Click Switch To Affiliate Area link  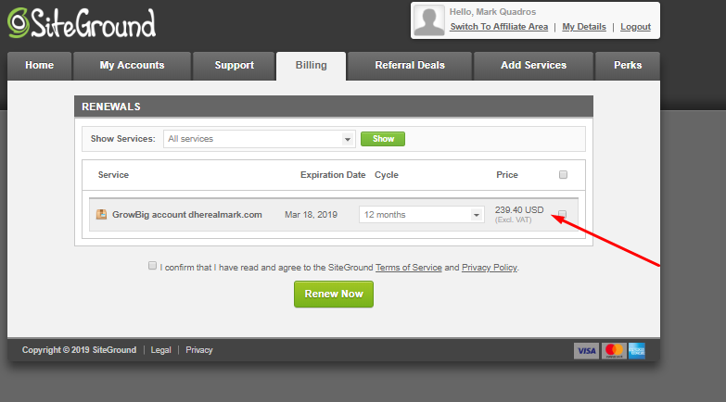pos(499,27)
